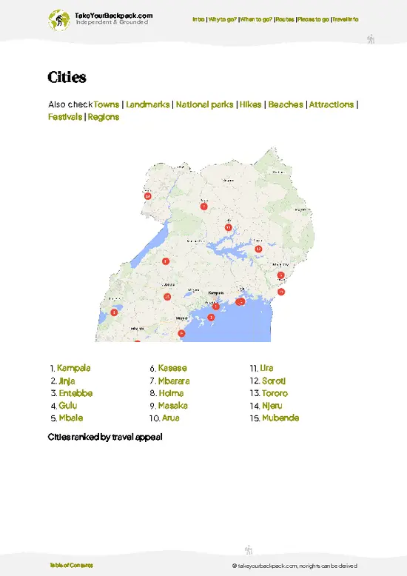The image size is (407, 576).
Task: Open the Arua city link in list
Action: click(x=170, y=418)
